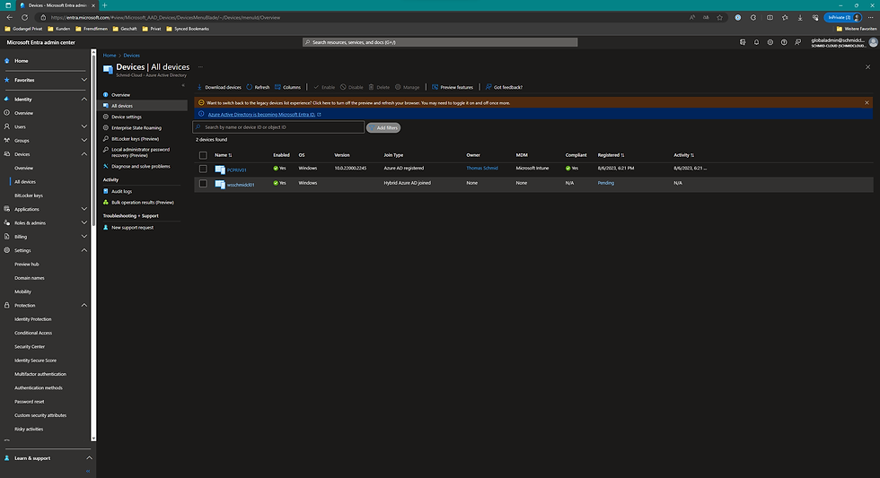Collapse the Devices section chevron in sidebar
Viewport: 880px width, 478px height.
(x=84, y=154)
